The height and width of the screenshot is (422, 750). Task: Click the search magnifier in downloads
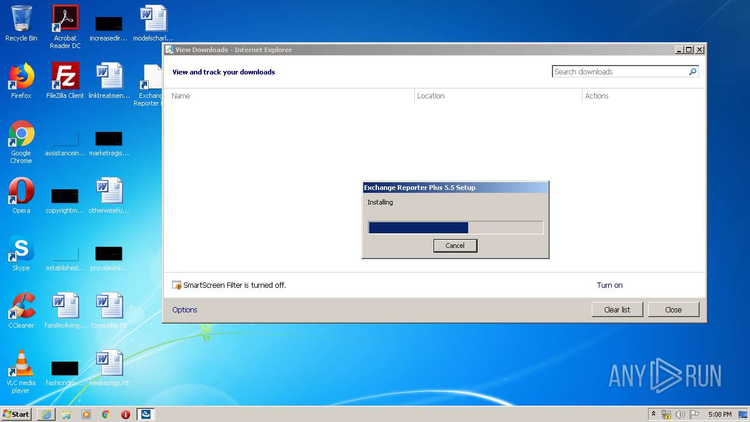pyautogui.click(x=693, y=72)
